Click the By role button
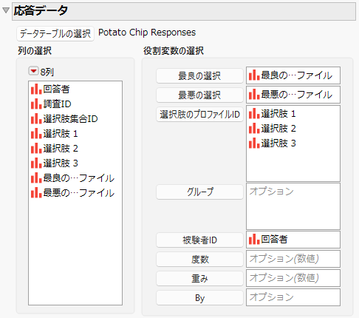The height and width of the screenshot is (318, 359). coord(199,298)
